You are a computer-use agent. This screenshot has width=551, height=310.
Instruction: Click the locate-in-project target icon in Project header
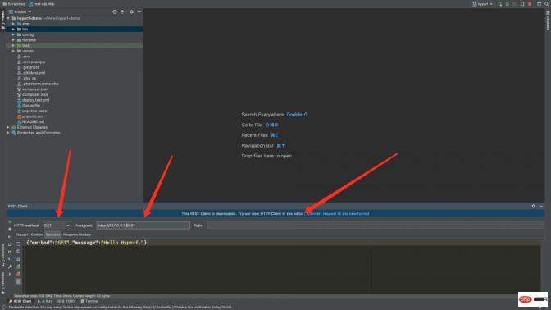tap(115, 12)
